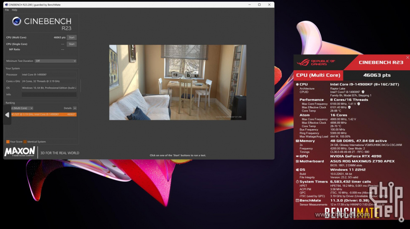Click the 46063 pts multi core score

(x=59, y=37)
